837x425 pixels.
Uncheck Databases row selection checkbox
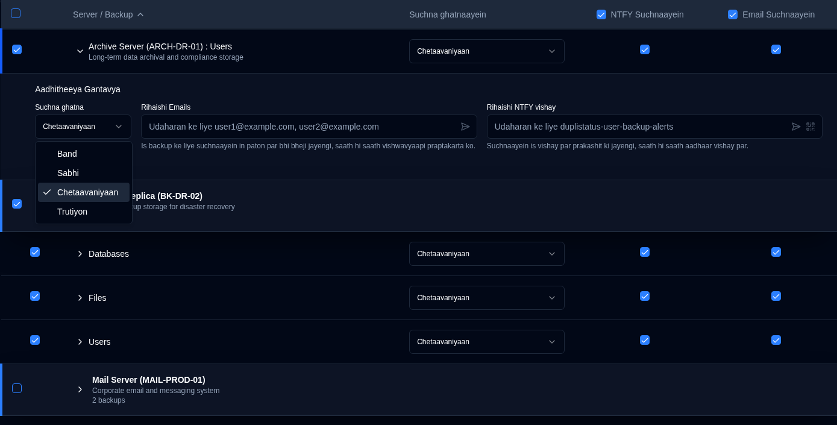pos(35,252)
